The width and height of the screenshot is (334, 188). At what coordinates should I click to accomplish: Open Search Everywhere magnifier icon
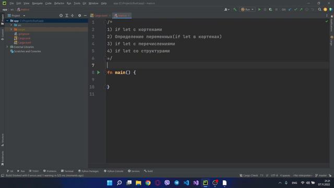[320, 9]
